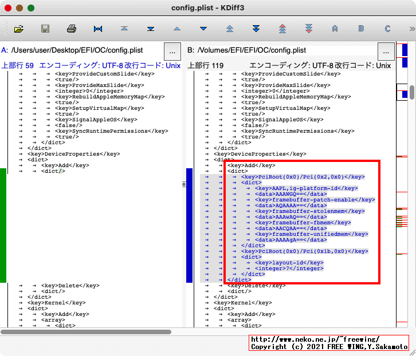Jump to last delta icon
The image size is (416, 356).
[151, 29]
